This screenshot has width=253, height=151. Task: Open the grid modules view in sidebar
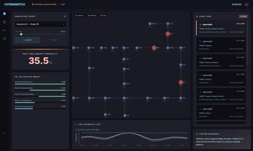coord(4,22)
